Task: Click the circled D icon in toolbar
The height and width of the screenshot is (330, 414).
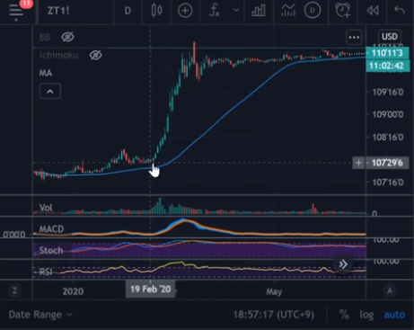Action: click(313, 11)
